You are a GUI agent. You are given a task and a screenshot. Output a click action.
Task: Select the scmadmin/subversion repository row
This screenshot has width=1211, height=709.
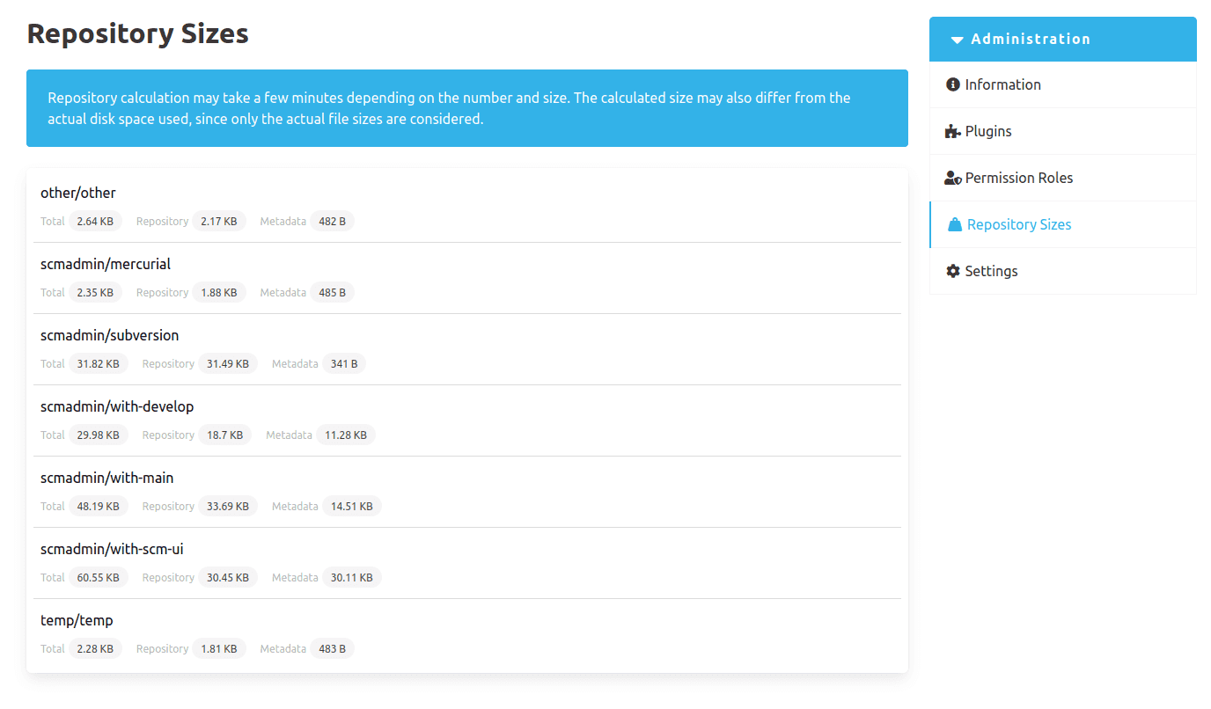tap(467, 349)
